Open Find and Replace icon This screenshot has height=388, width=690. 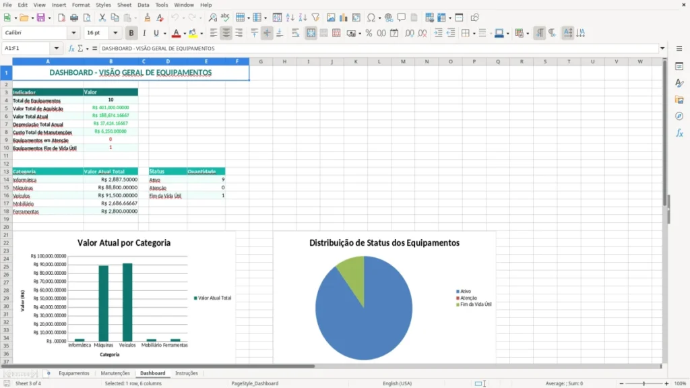click(212, 18)
